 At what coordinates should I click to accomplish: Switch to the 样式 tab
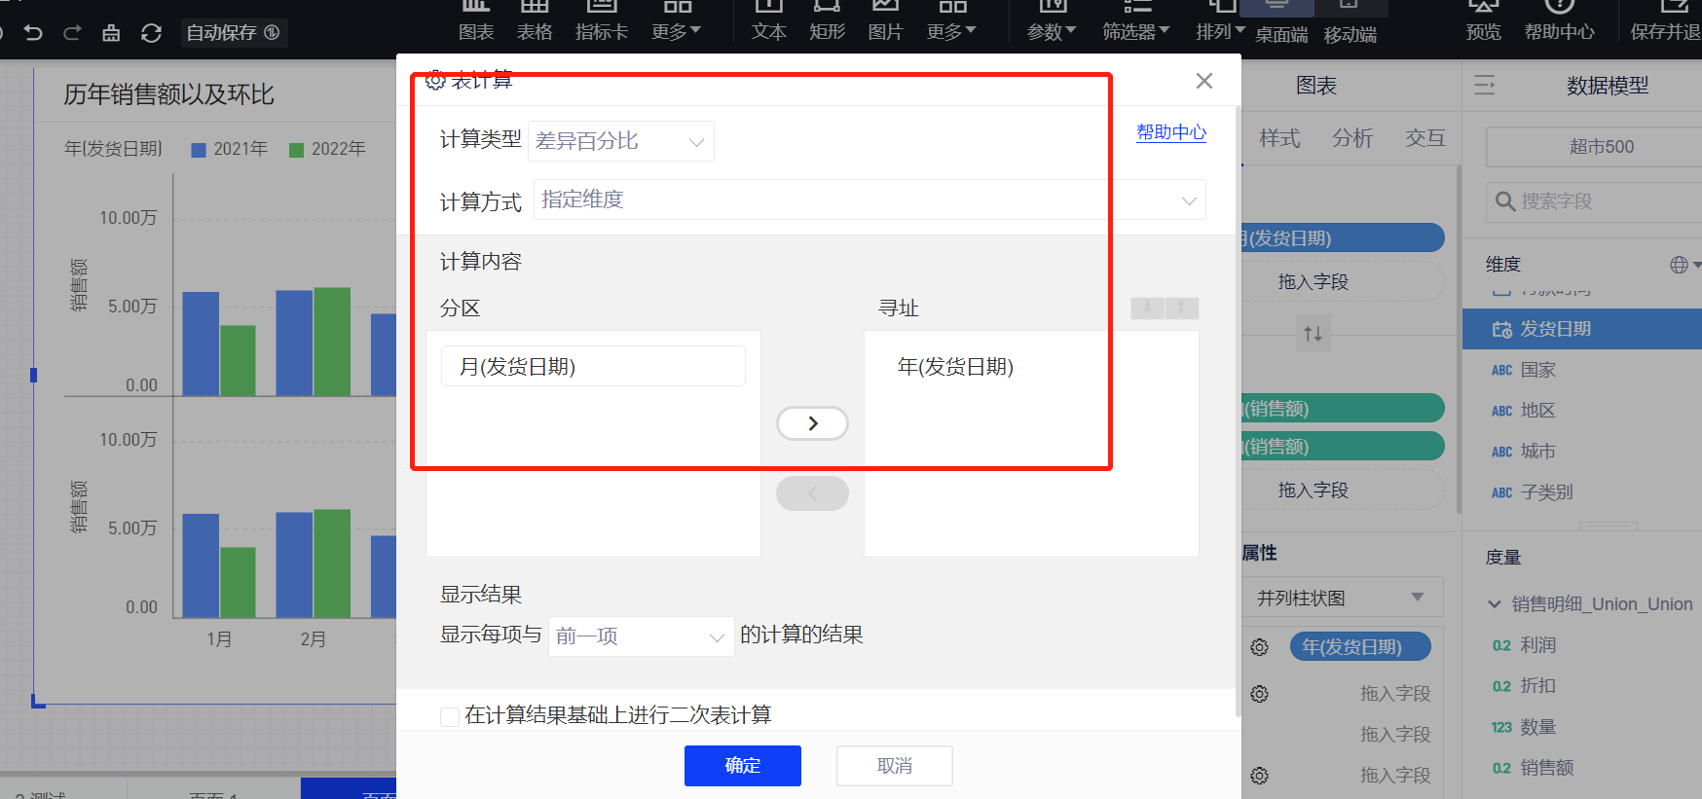coord(1279,138)
